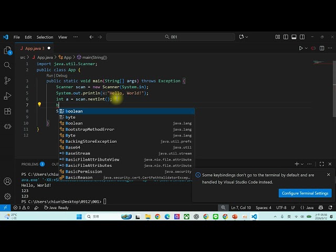Image resolution: width=336 pixels, height=252 pixels.
Task: Select the byte keyword suggestion
Action: tap(127, 117)
